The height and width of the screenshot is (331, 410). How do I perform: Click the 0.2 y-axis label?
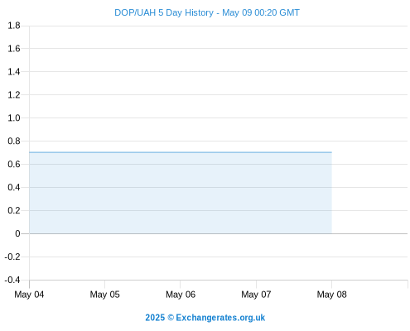coord(14,211)
